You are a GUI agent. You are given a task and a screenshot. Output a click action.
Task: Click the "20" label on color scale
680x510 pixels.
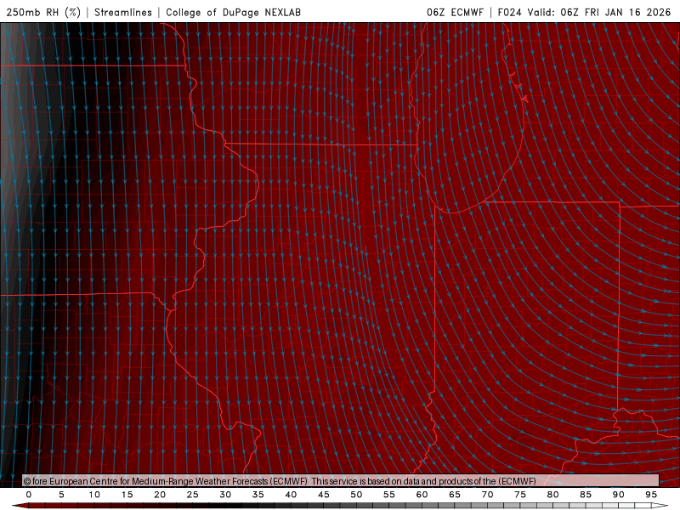pos(160,495)
